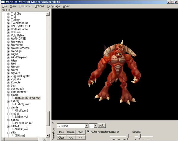This screenshot has height=141, width=178.
Task: Open the Options menu
Action: click(39, 6)
